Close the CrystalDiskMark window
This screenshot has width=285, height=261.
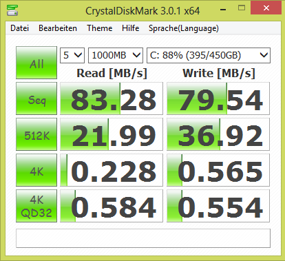266,8
